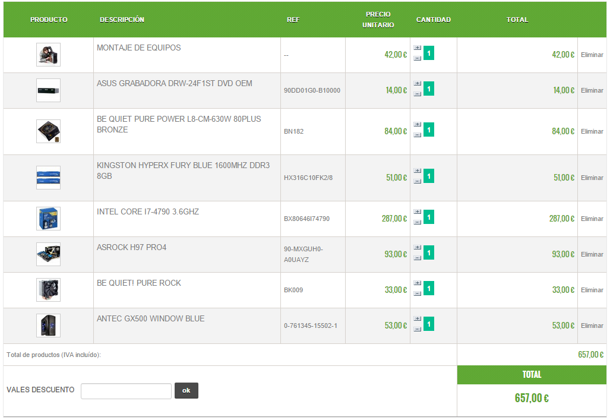Decrease quantity for ASUS GRABADORA DRW-24F1ST
This screenshot has height=420, width=610.
point(417,94)
